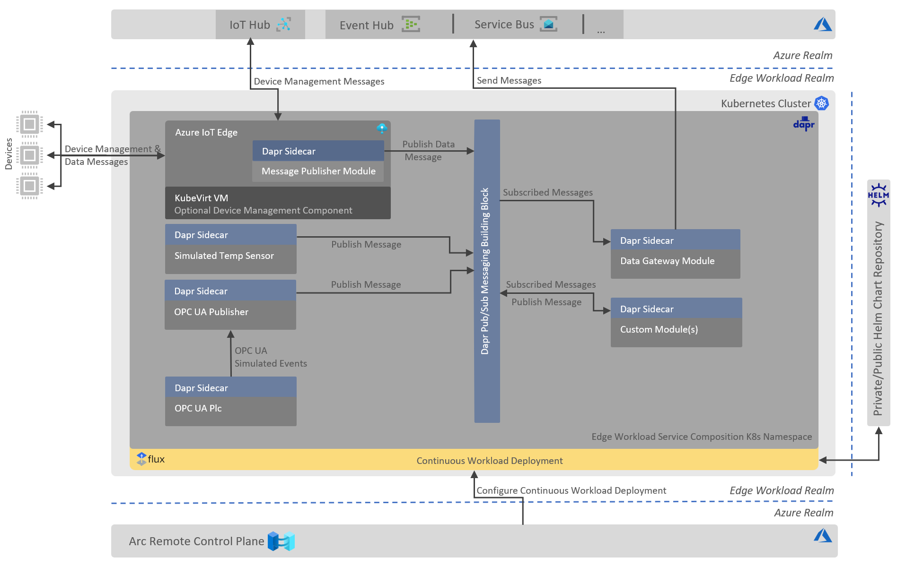The height and width of the screenshot is (566, 897).
Task: Click Publish Message label near Simulated Temp Sensor
Action: click(x=366, y=244)
